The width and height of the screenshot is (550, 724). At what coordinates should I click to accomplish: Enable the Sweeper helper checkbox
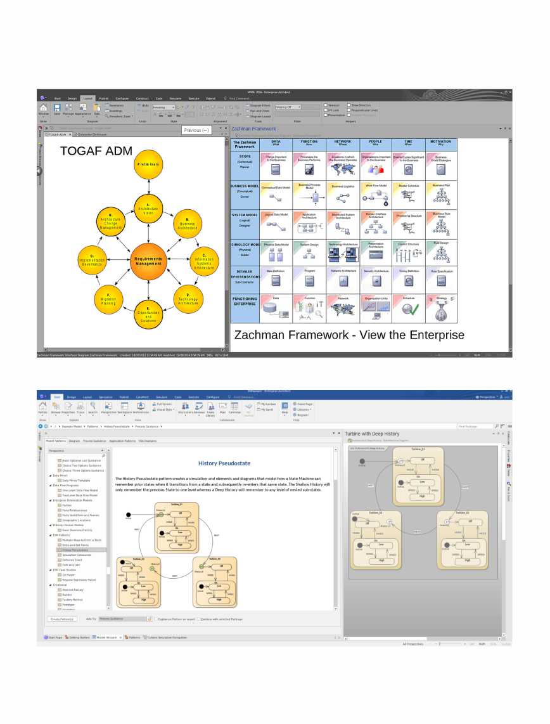click(x=326, y=105)
